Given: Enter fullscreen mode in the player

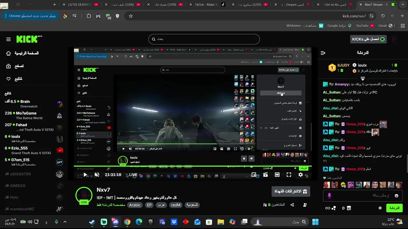Looking at the screenshot, I should [289, 175].
